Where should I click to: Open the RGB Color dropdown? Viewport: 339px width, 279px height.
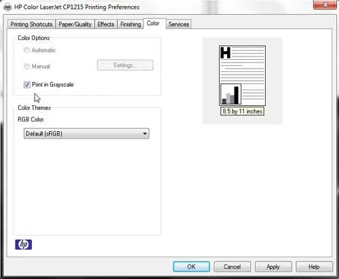86,134
